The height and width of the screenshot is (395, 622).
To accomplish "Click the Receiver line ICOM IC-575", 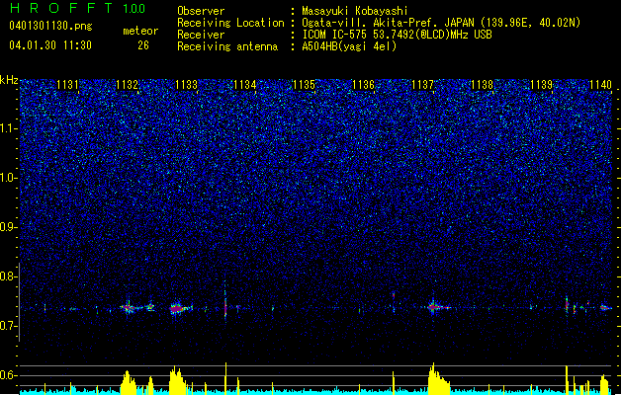I will [x=334, y=35].
